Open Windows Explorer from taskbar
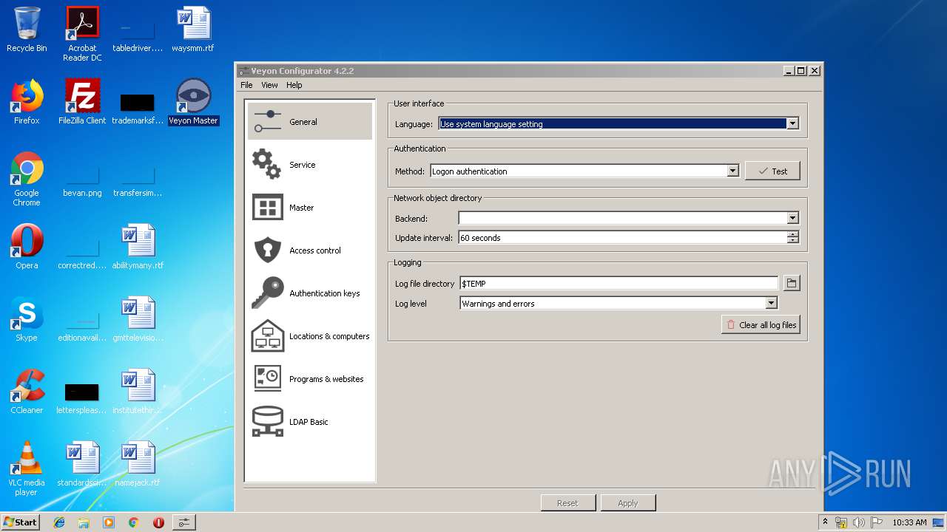 (84, 522)
